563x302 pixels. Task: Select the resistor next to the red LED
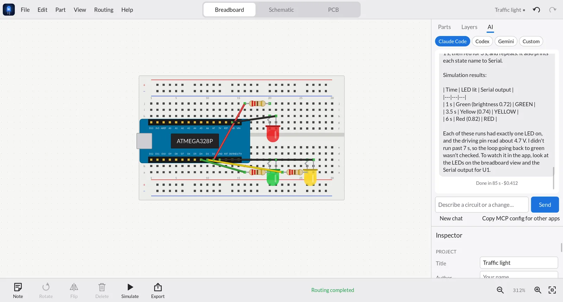pyautogui.click(x=257, y=103)
